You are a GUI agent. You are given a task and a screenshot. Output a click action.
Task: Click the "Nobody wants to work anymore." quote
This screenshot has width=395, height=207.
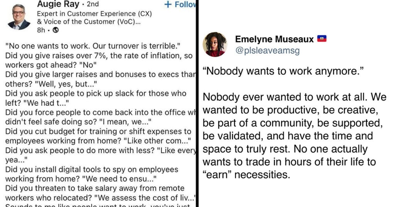(284, 71)
